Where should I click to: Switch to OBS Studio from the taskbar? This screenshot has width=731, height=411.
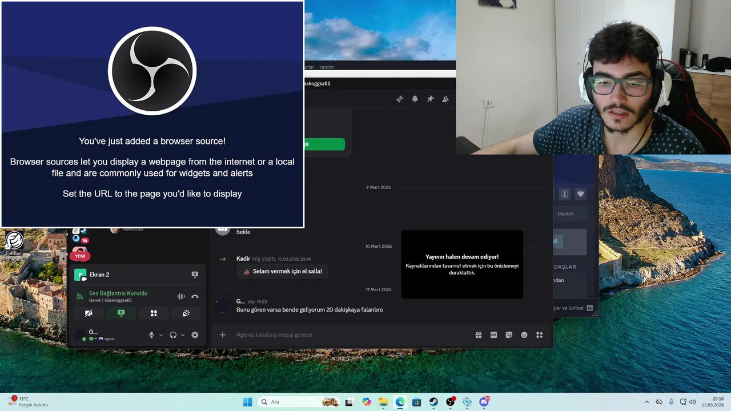[451, 402]
